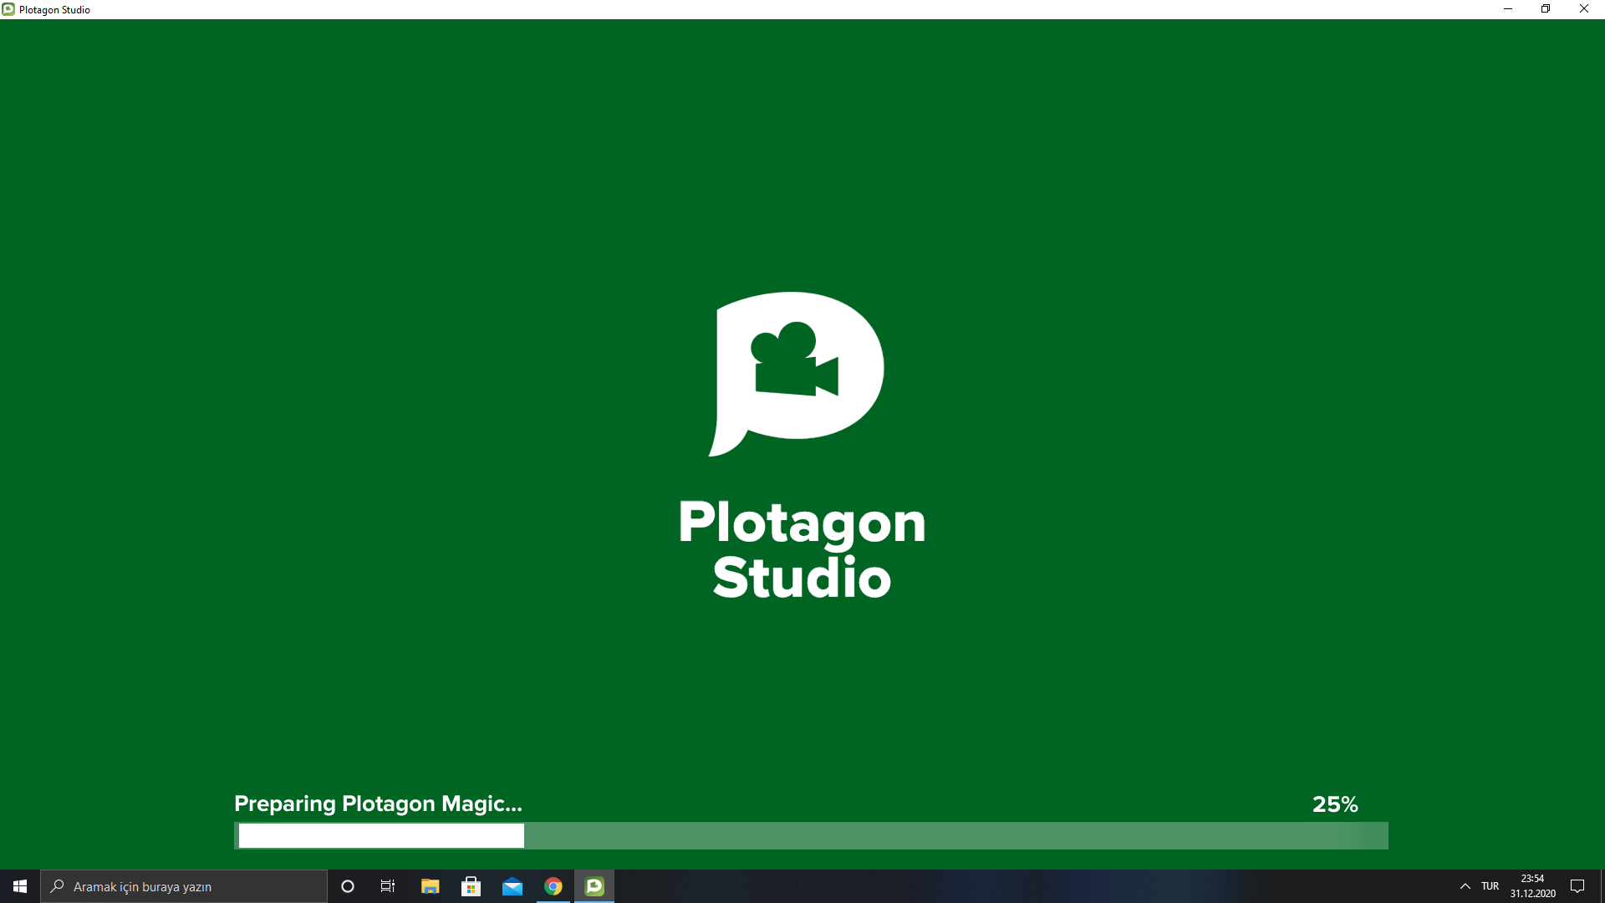
Task: Click the Plotagon camera speech-bubble logo
Action: click(x=797, y=372)
